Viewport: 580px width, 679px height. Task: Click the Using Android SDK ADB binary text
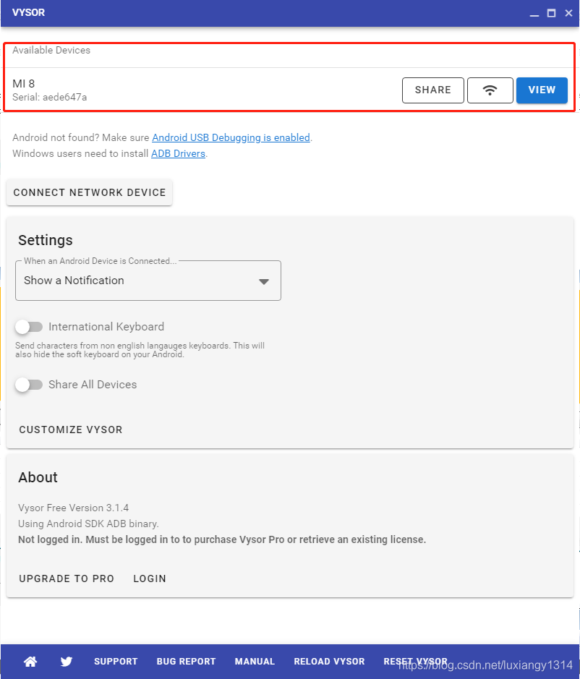[88, 524]
